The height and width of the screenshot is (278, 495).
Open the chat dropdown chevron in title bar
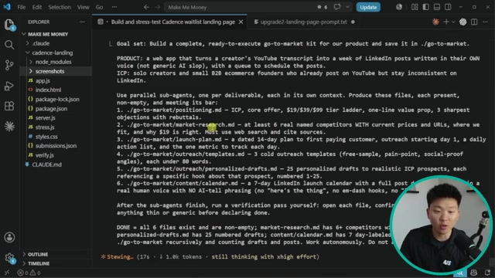point(347,7)
